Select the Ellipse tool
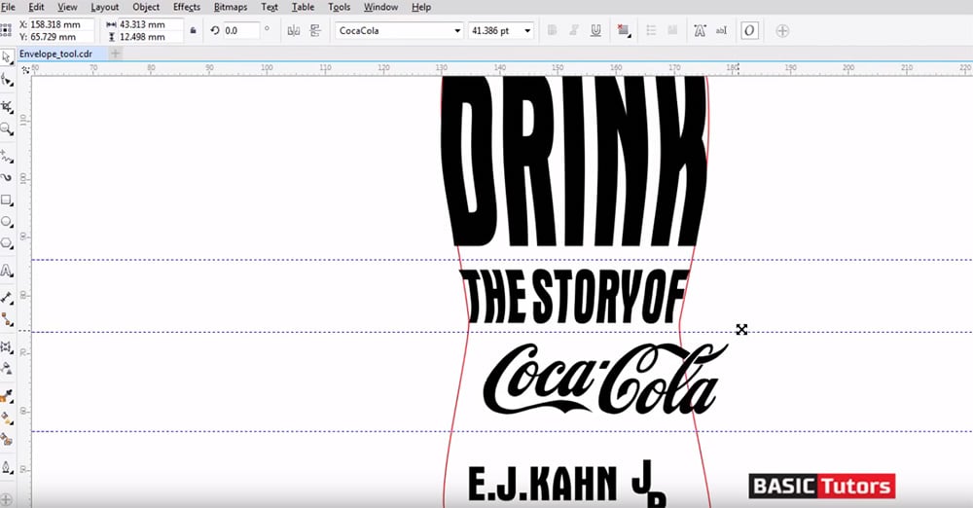The image size is (973, 508). click(x=7, y=222)
